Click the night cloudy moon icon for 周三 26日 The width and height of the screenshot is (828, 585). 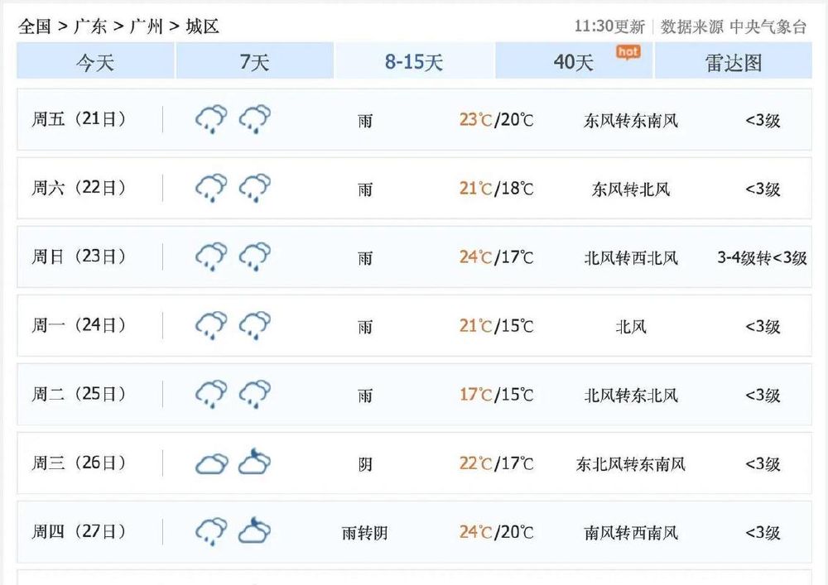tap(254, 462)
